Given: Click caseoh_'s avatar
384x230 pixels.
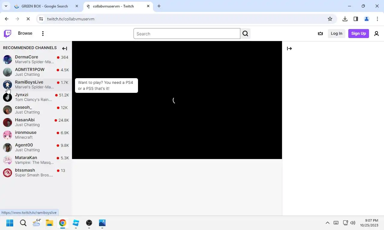Looking at the screenshot, I should point(7,110).
